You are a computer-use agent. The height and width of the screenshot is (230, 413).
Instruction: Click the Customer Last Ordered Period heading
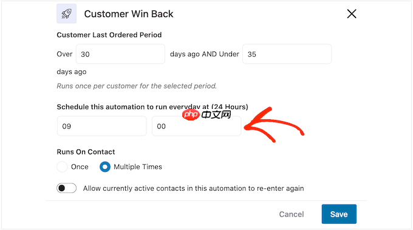coord(109,35)
